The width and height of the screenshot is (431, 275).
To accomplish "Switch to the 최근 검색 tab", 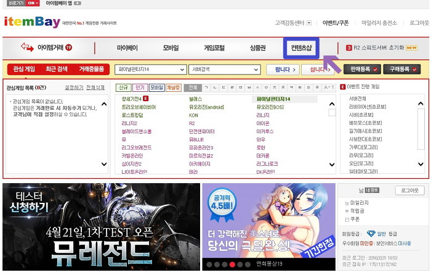I will pyautogui.click(x=57, y=69).
